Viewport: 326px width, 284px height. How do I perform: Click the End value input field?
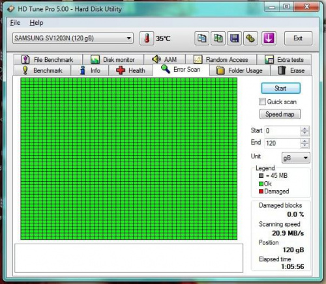click(283, 143)
